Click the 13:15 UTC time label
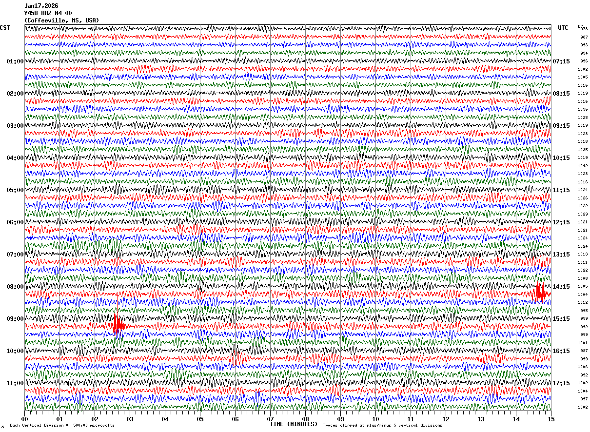This screenshot has height=432, width=590. point(561,255)
